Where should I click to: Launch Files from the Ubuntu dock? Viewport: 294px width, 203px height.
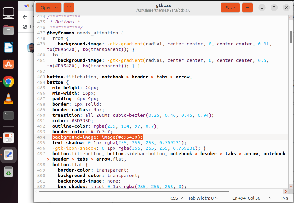click(9, 30)
